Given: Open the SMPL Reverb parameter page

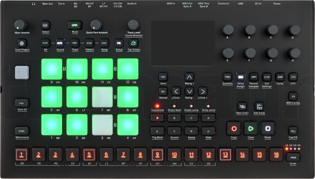Looking at the screenshot, I should tap(253, 77).
